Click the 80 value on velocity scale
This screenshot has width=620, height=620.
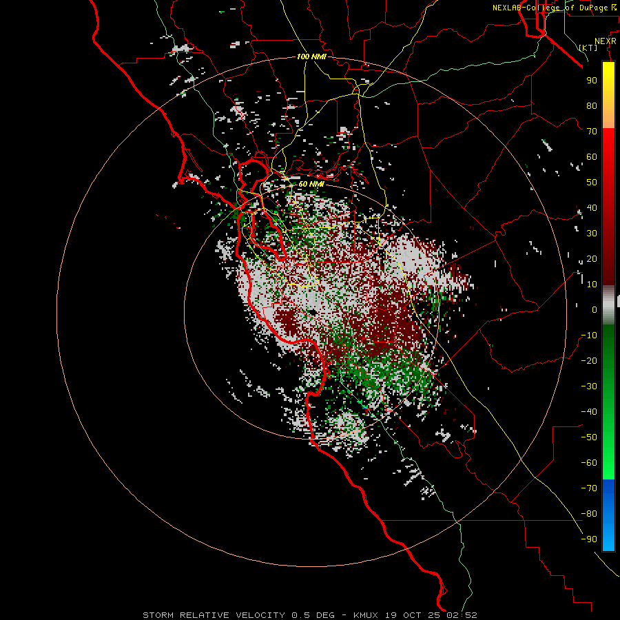592,106
